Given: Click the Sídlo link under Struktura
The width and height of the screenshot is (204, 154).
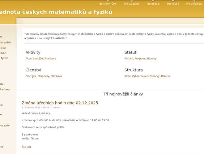Looking at the screenshot, I should pos(127,76).
